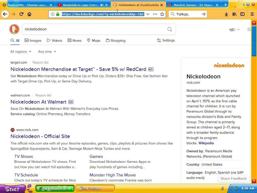Click the DuckDuckGo duck logo
257x193 pixels.
(14, 29)
